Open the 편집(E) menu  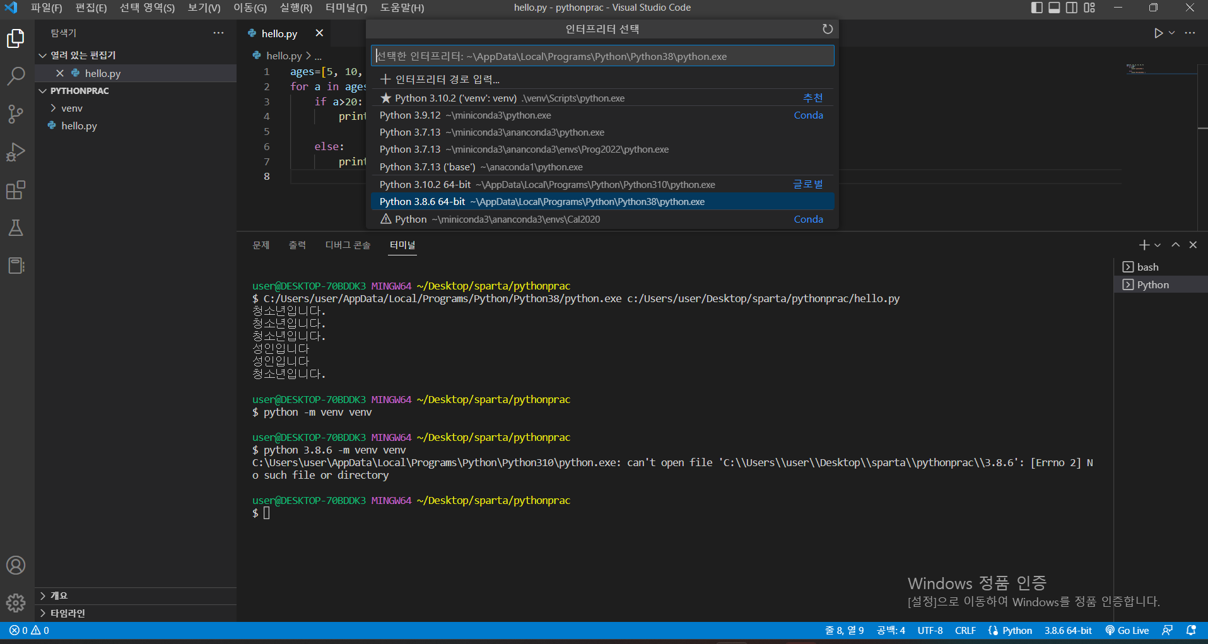tap(91, 8)
